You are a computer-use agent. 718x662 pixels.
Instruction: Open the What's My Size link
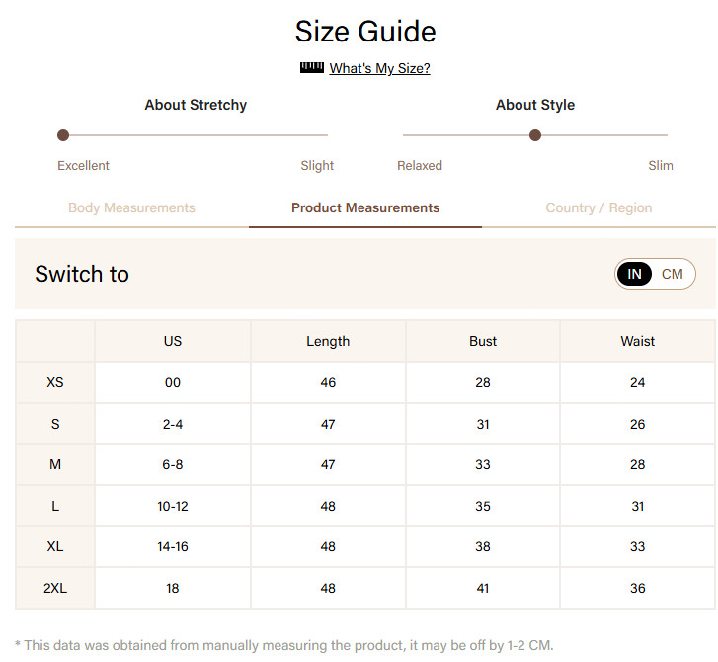(x=379, y=68)
